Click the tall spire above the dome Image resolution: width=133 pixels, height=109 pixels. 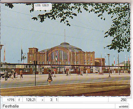tap(65, 36)
